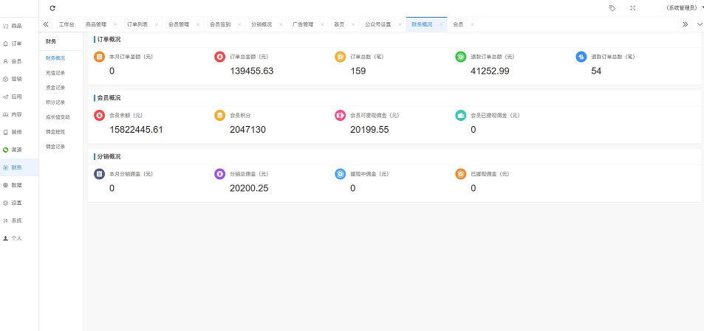
Task: Click the dark blue 本月分销佣金 card icon
Action: (x=99, y=174)
